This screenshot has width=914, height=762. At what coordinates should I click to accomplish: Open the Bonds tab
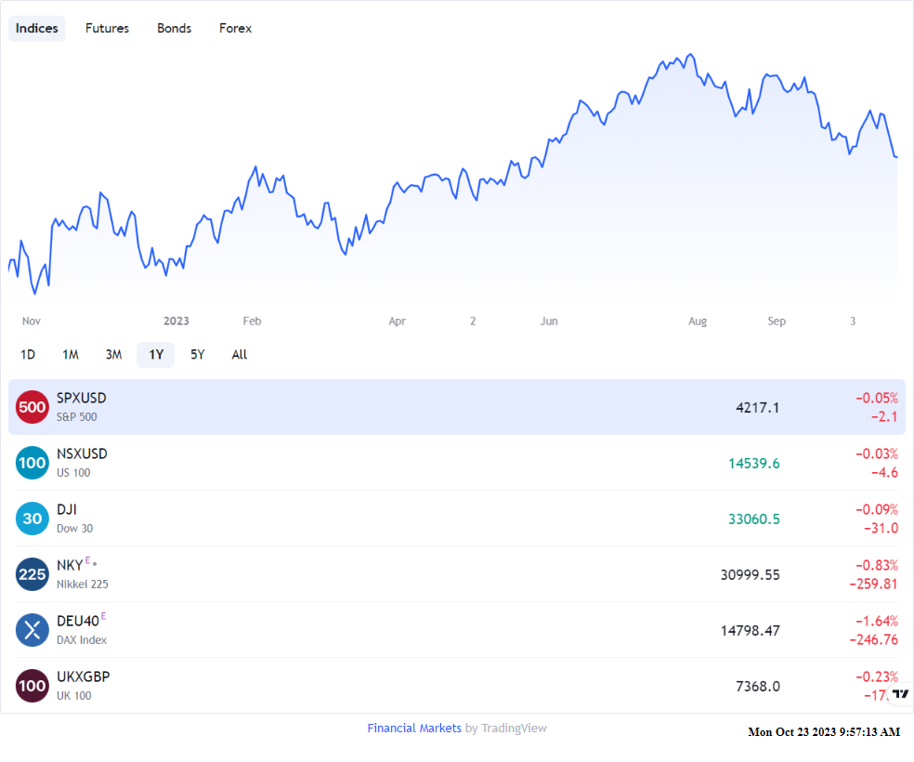(x=175, y=29)
